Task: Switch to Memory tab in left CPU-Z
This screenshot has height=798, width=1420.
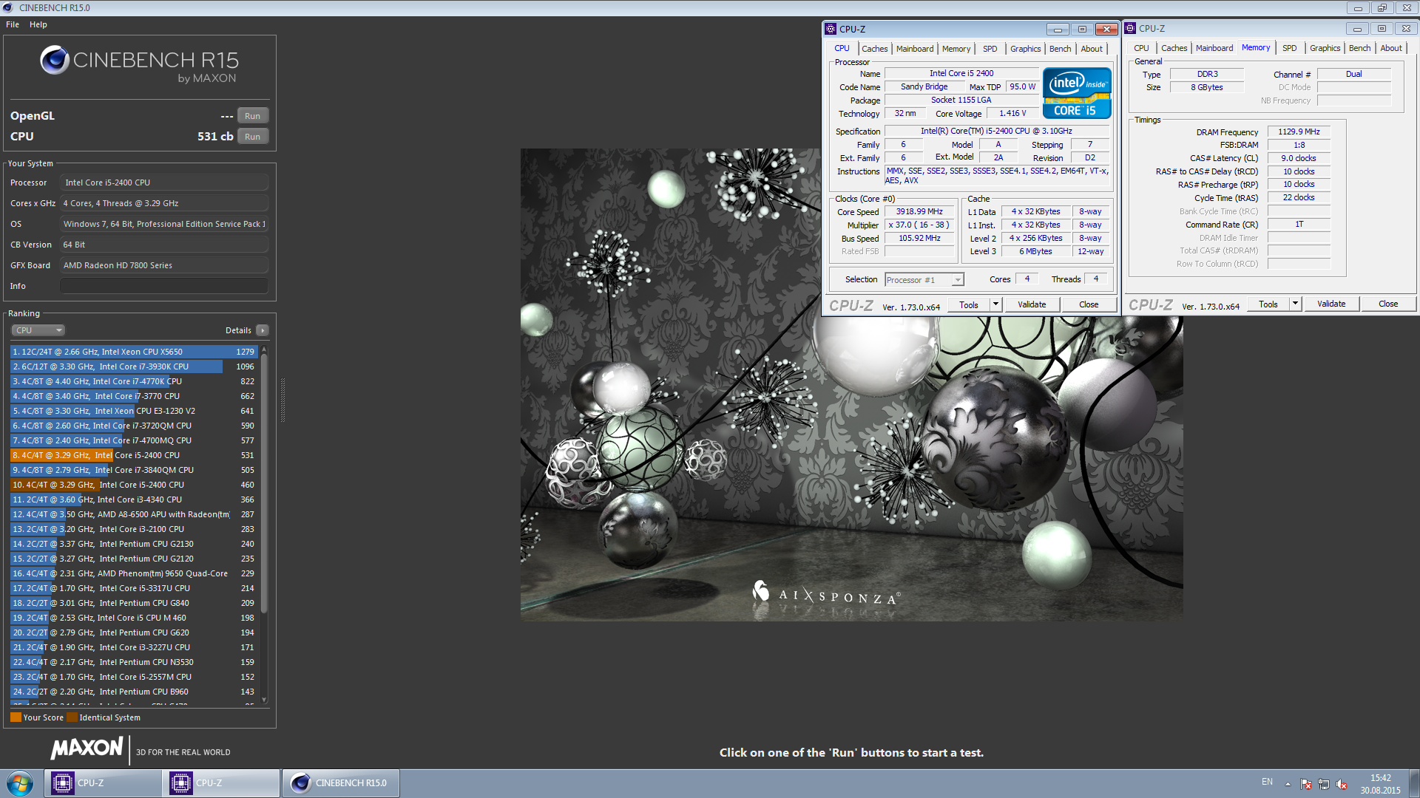Action: coord(956,49)
